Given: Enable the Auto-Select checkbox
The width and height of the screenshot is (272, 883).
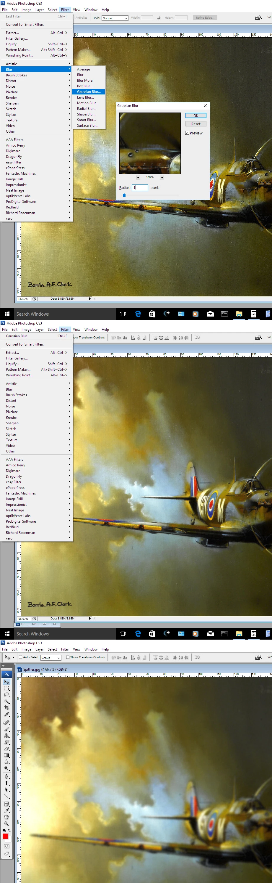Looking at the screenshot, I should [20, 657].
